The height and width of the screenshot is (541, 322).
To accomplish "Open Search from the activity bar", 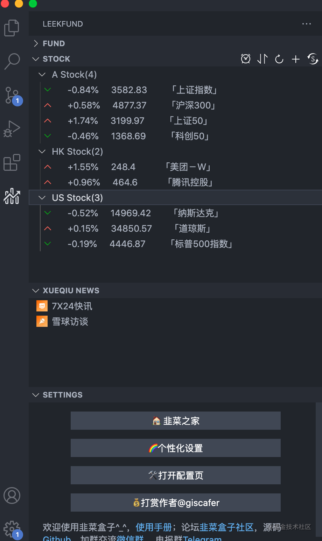I will coord(12,61).
